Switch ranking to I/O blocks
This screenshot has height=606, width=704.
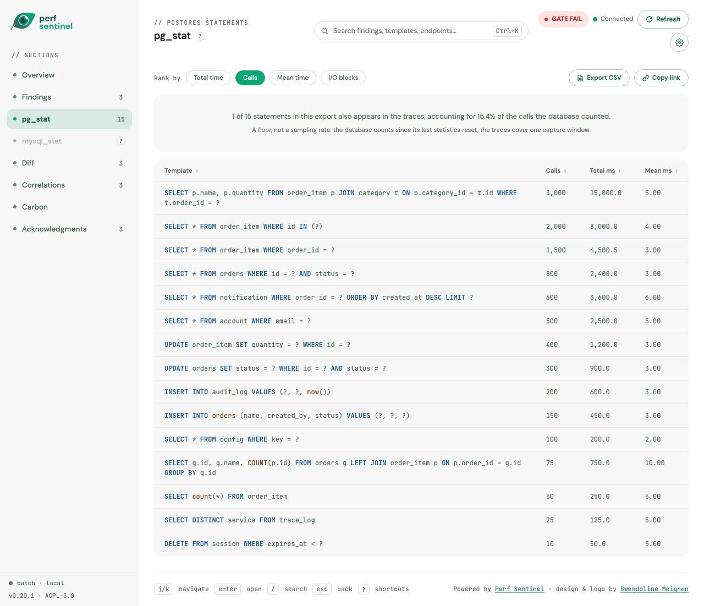tap(343, 78)
